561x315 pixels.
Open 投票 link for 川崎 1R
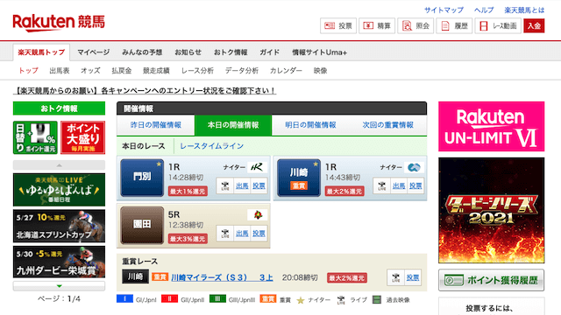[x=415, y=186]
